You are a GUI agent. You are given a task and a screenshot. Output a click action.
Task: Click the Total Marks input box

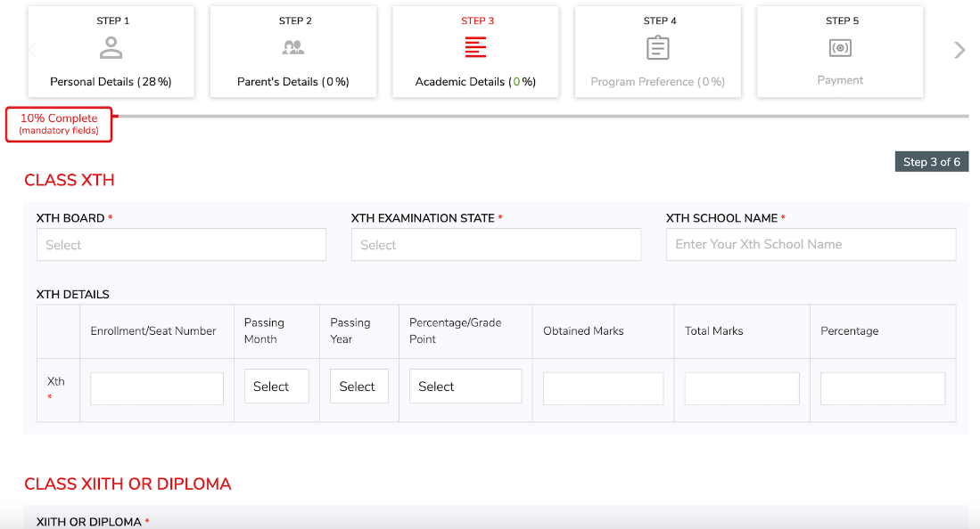point(742,388)
